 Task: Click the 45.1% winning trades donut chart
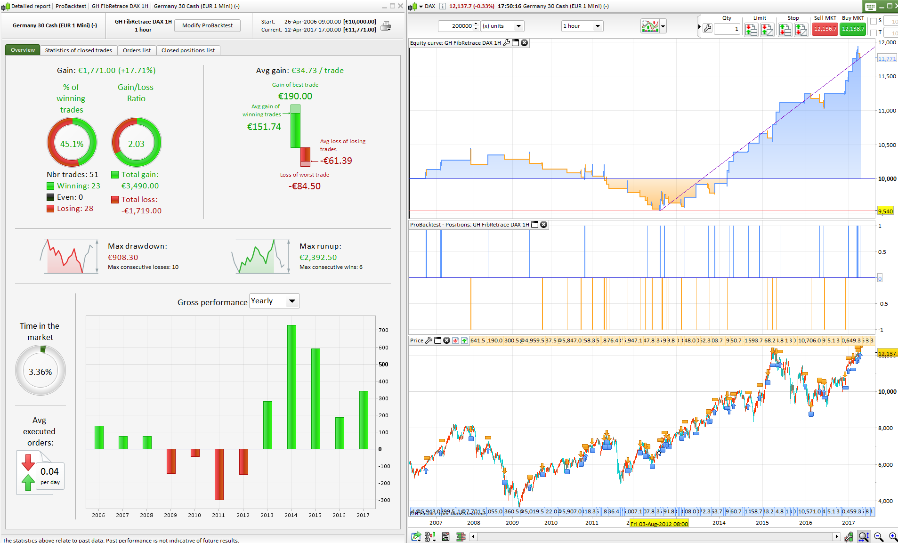(72, 142)
